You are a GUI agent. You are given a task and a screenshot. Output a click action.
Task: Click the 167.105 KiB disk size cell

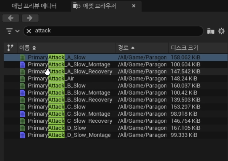pos(186,128)
